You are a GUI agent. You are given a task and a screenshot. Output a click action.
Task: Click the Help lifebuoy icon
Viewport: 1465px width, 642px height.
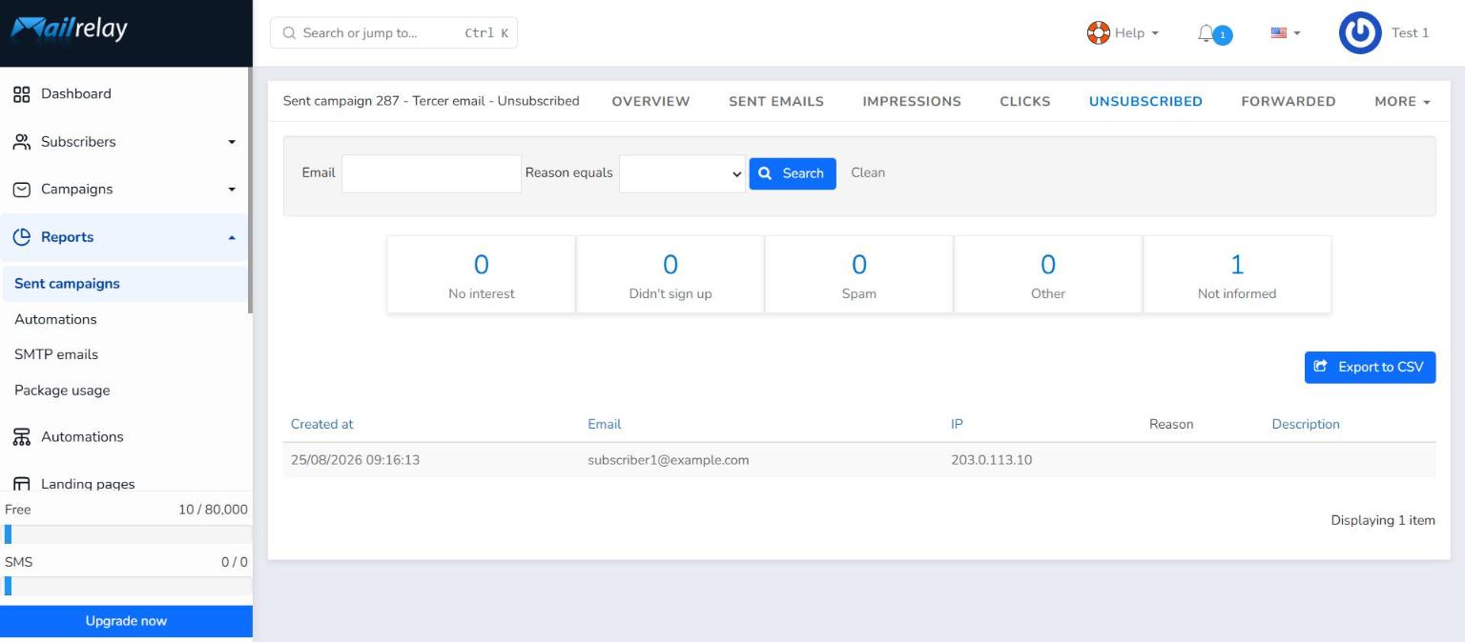point(1098,32)
